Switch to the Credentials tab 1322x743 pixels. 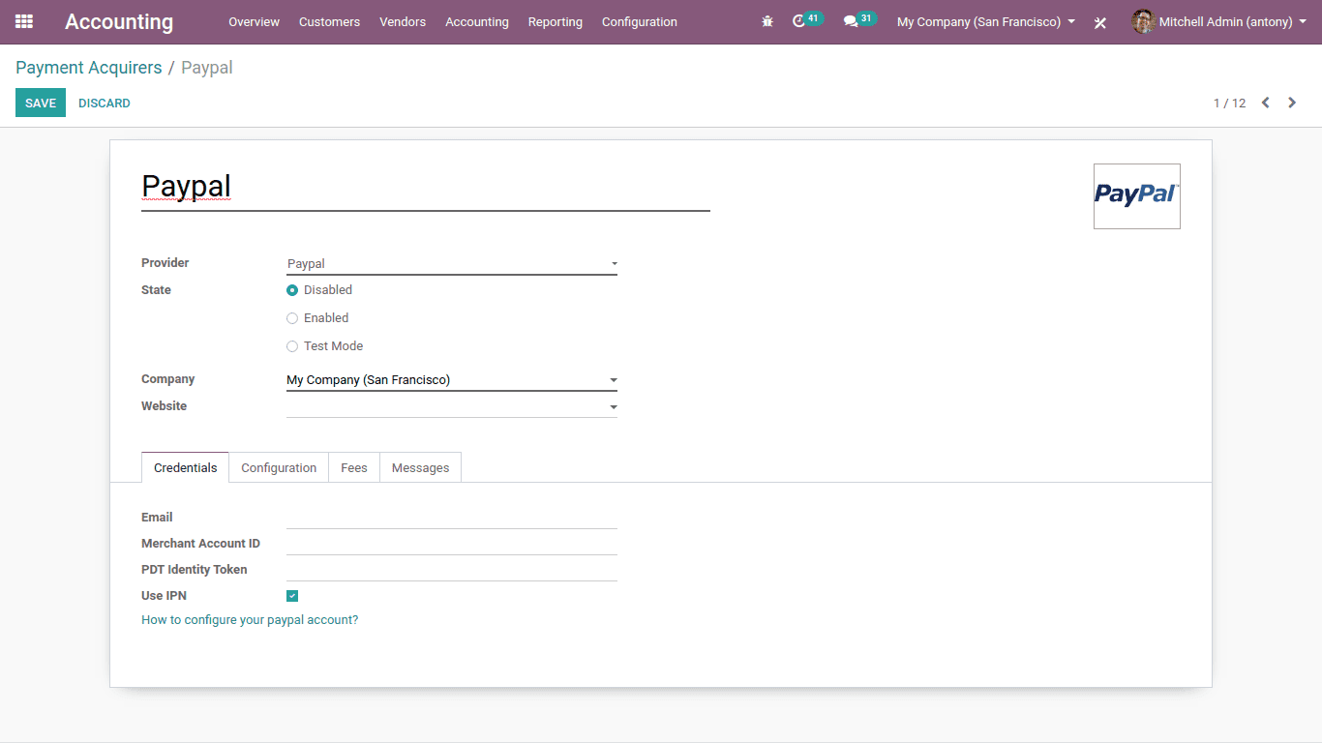click(185, 467)
